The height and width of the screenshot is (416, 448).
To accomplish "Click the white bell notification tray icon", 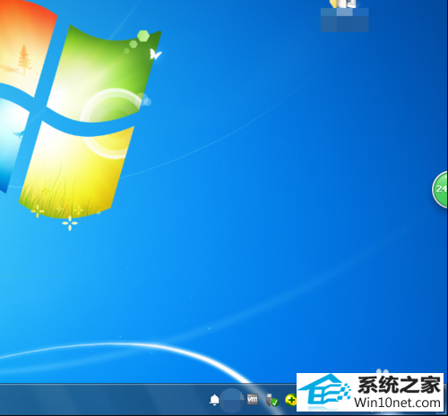I will [214, 400].
